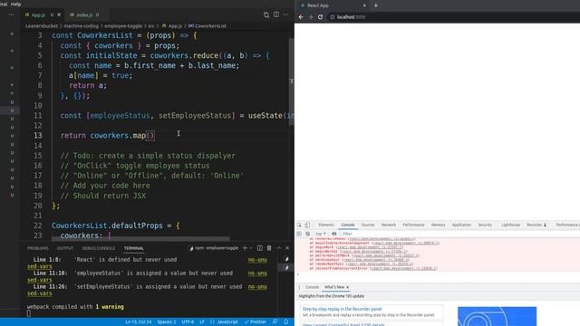Activate DevTools inspect element tool
The width and height of the screenshot is (580, 326).
tap(299, 225)
